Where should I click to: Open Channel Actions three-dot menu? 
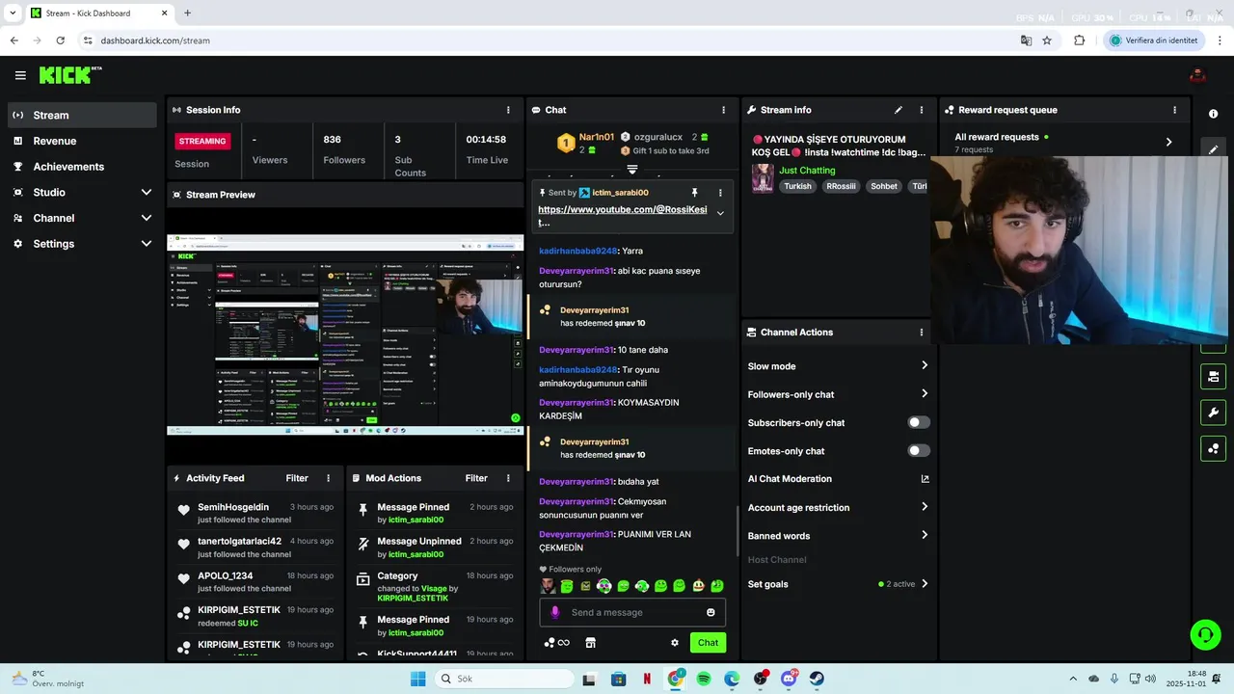pos(922,333)
